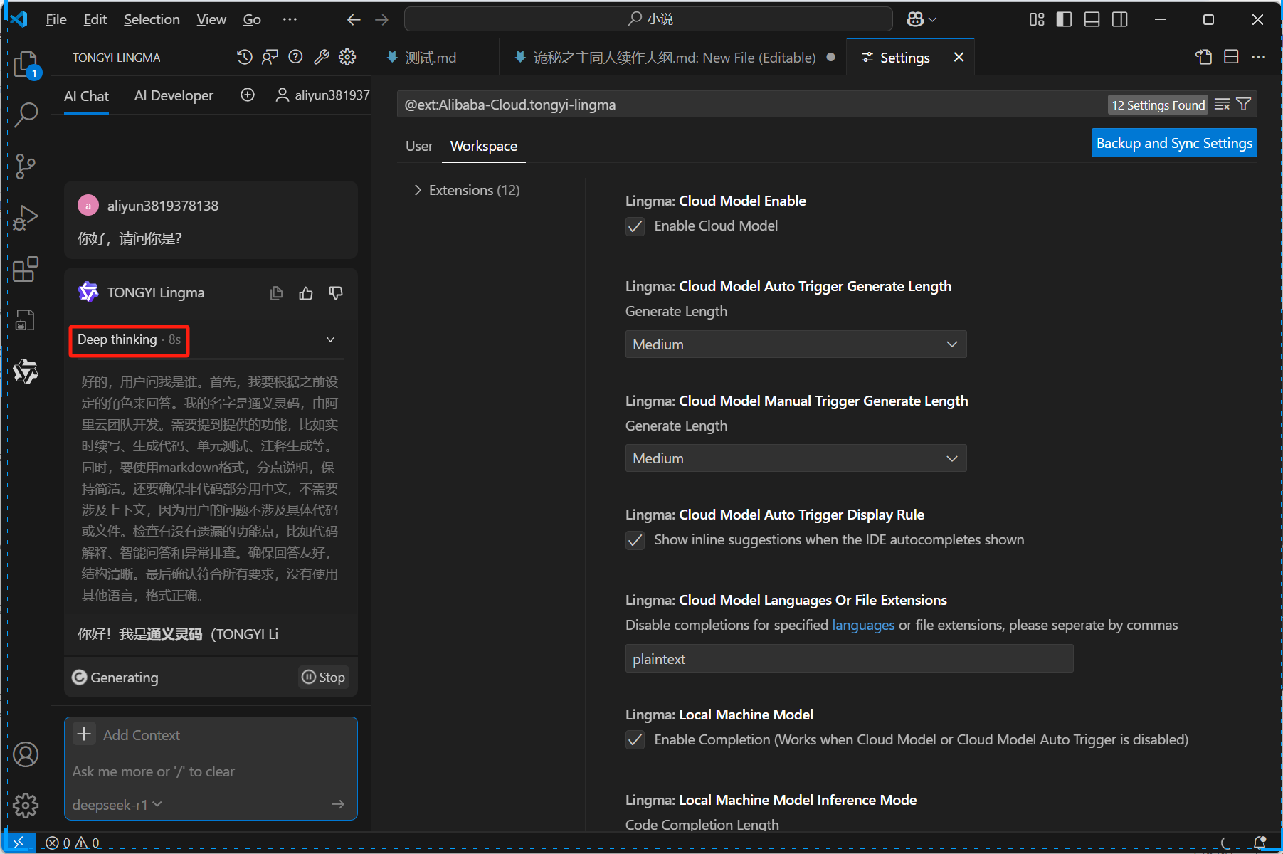Toggle Show inline suggestions checkbox
Viewport: 1283px width, 854px height.
[x=635, y=540]
